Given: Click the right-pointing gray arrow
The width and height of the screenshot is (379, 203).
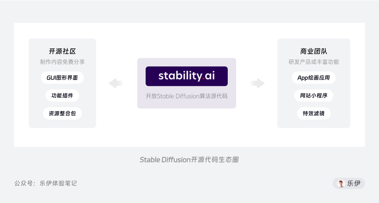Looking at the screenshot, I should pos(258,83).
